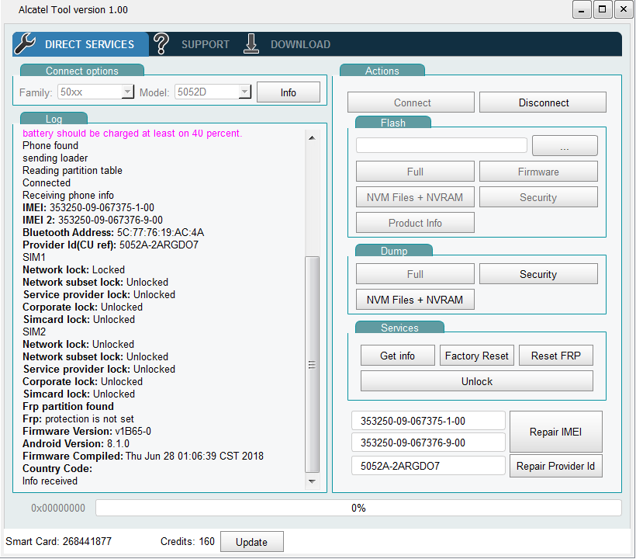Click the Dump group header
This screenshot has height=559, width=636.
[394, 251]
